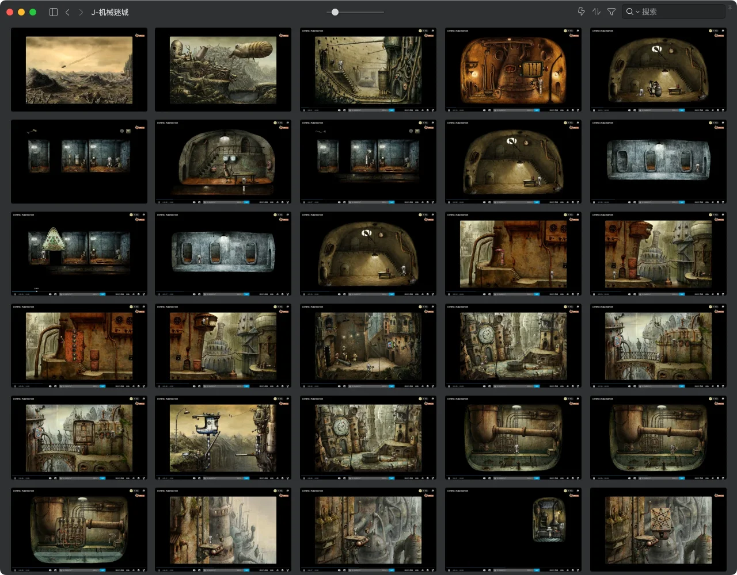This screenshot has height=575, width=737.
Task: Select the pipe room with tangled pipe puzzle
Action: click(x=79, y=530)
